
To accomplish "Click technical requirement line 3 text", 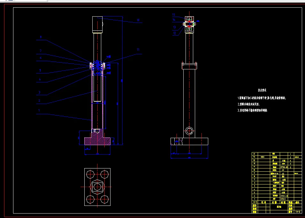I will click(x=253, y=110).
